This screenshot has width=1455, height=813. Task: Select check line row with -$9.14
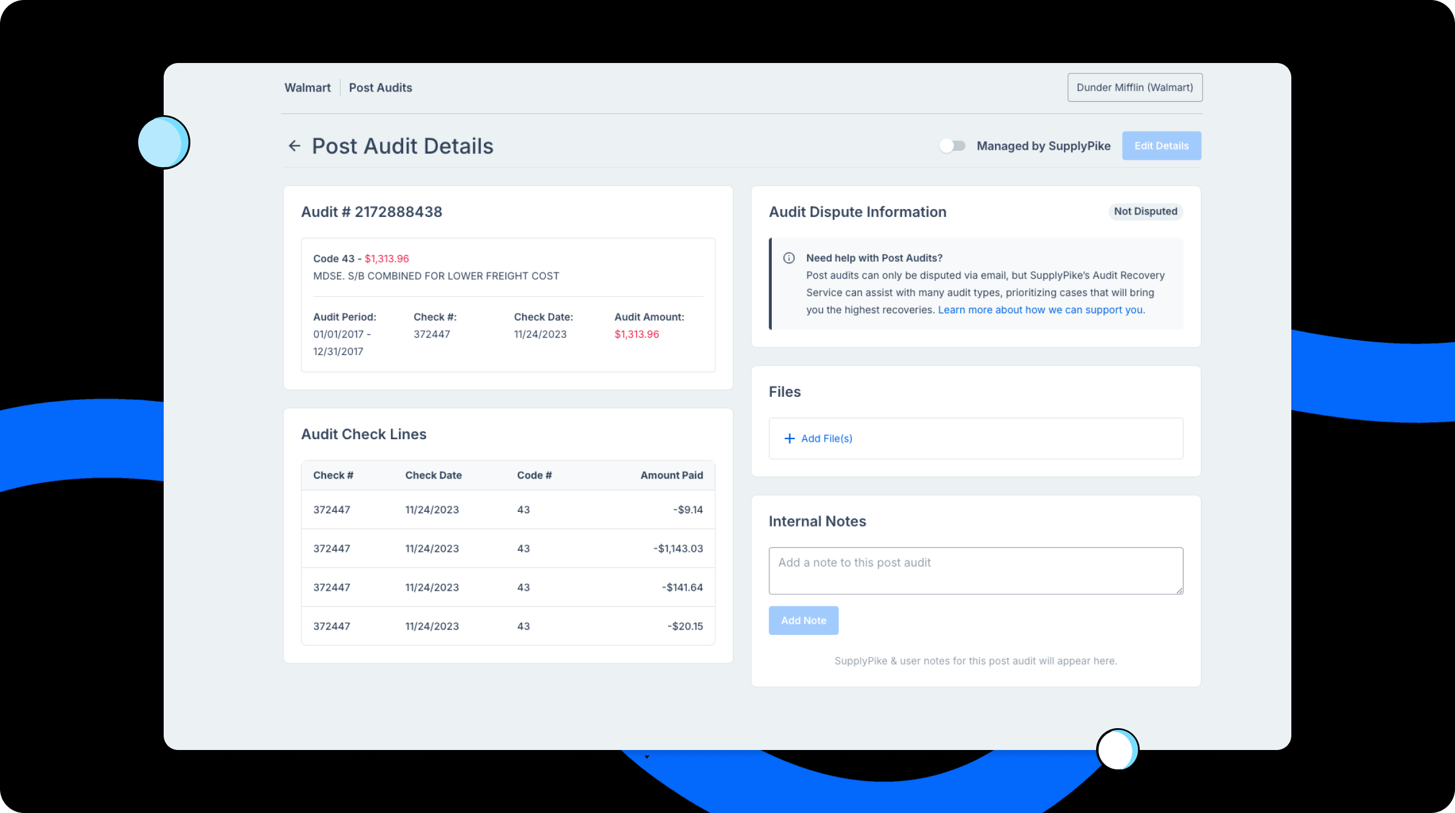click(x=508, y=510)
